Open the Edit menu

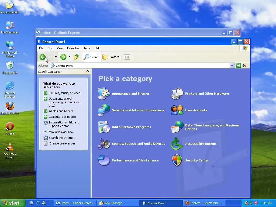click(50, 48)
